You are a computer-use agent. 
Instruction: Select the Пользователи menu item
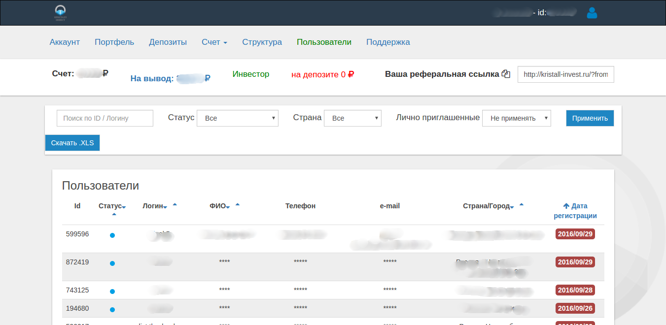point(324,42)
